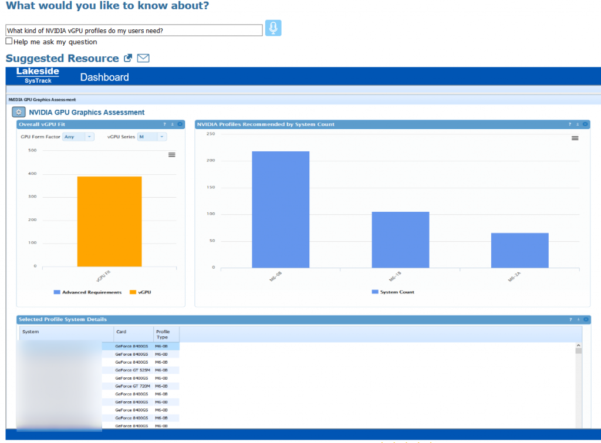Click download icon on Selected Profile System Details header
This screenshot has height=443, width=601.
[x=578, y=319]
